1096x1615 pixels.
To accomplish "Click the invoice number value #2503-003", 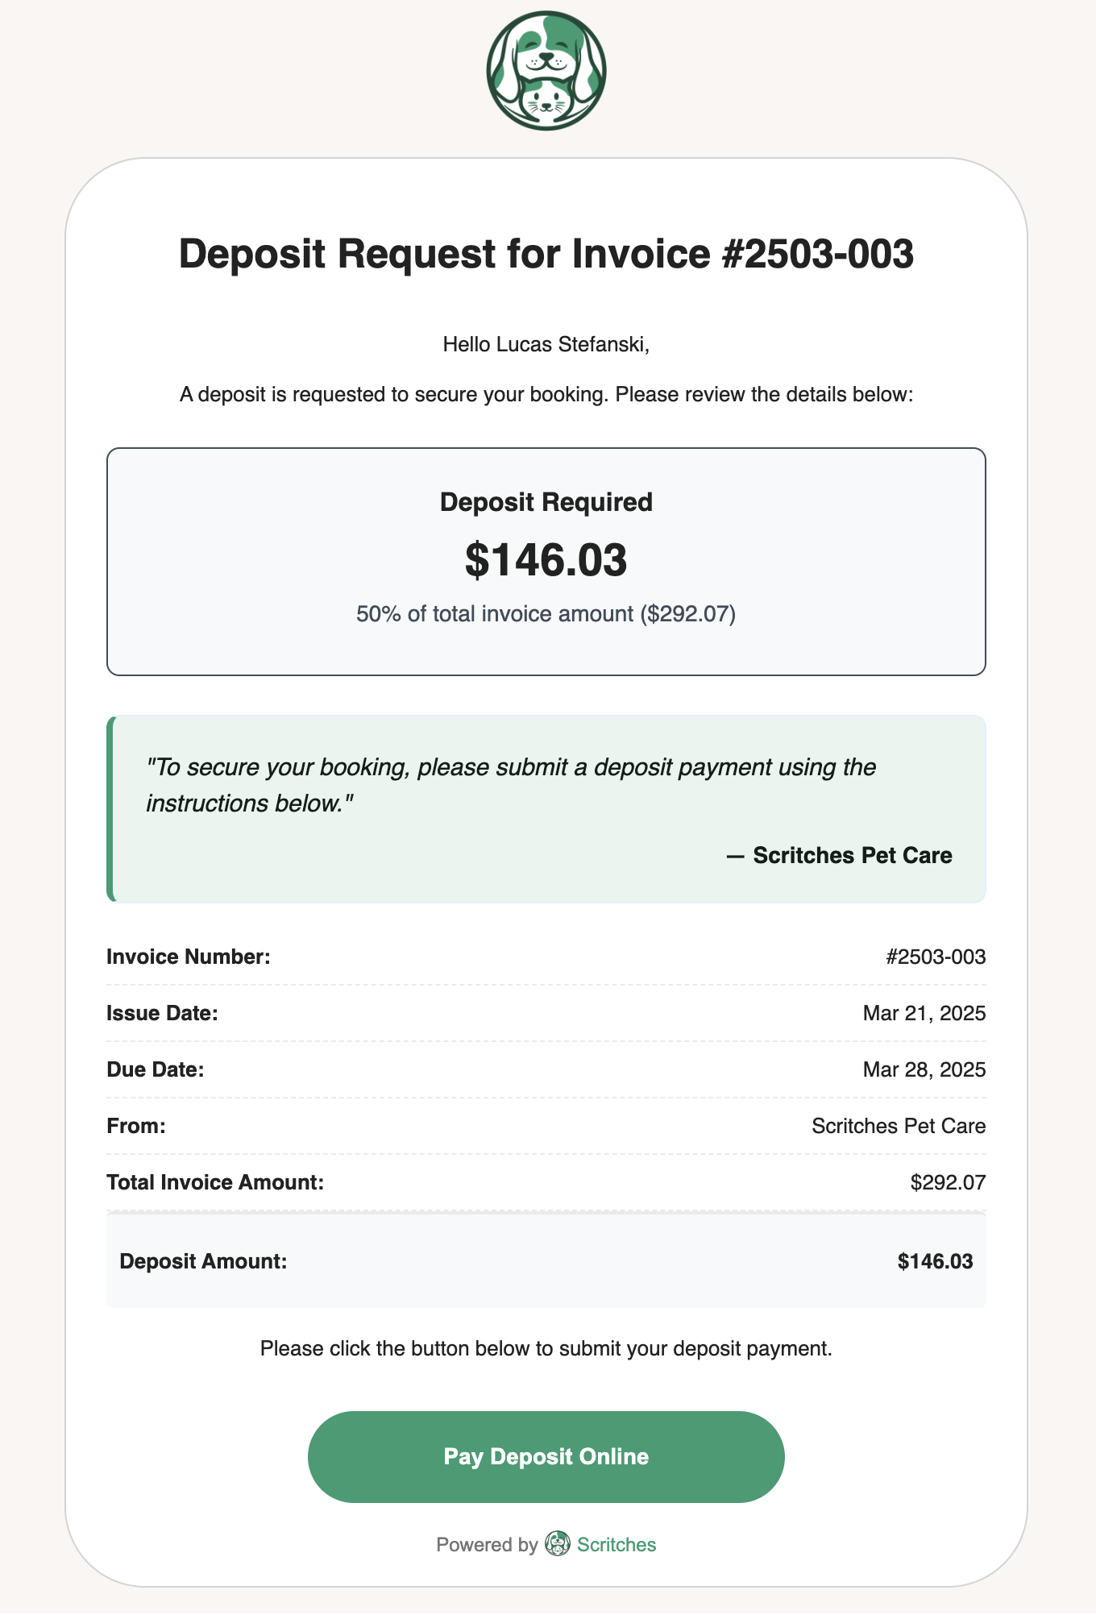I will [x=935, y=957].
